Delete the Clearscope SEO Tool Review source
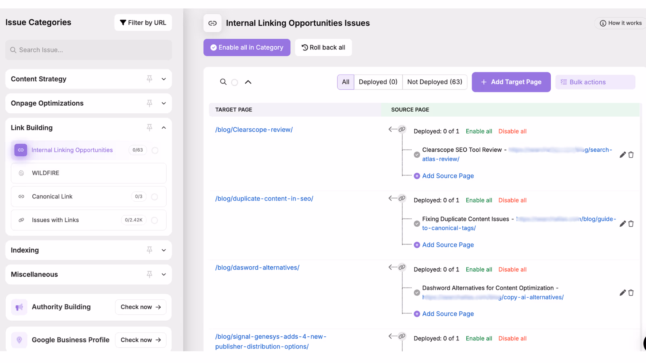Screen dimensions: 646x363 631,155
